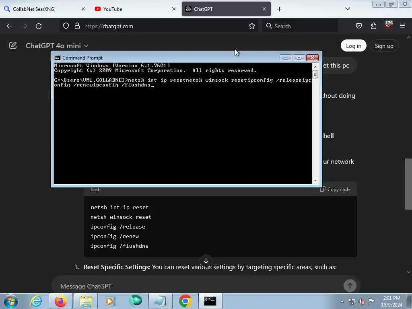Click the Log in button
Screen dimensions: 412x309
[x=353, y=46]
